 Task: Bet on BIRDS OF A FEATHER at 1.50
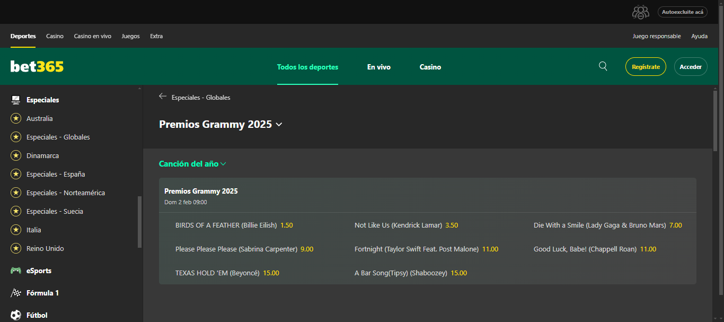[x=234, y=225]
